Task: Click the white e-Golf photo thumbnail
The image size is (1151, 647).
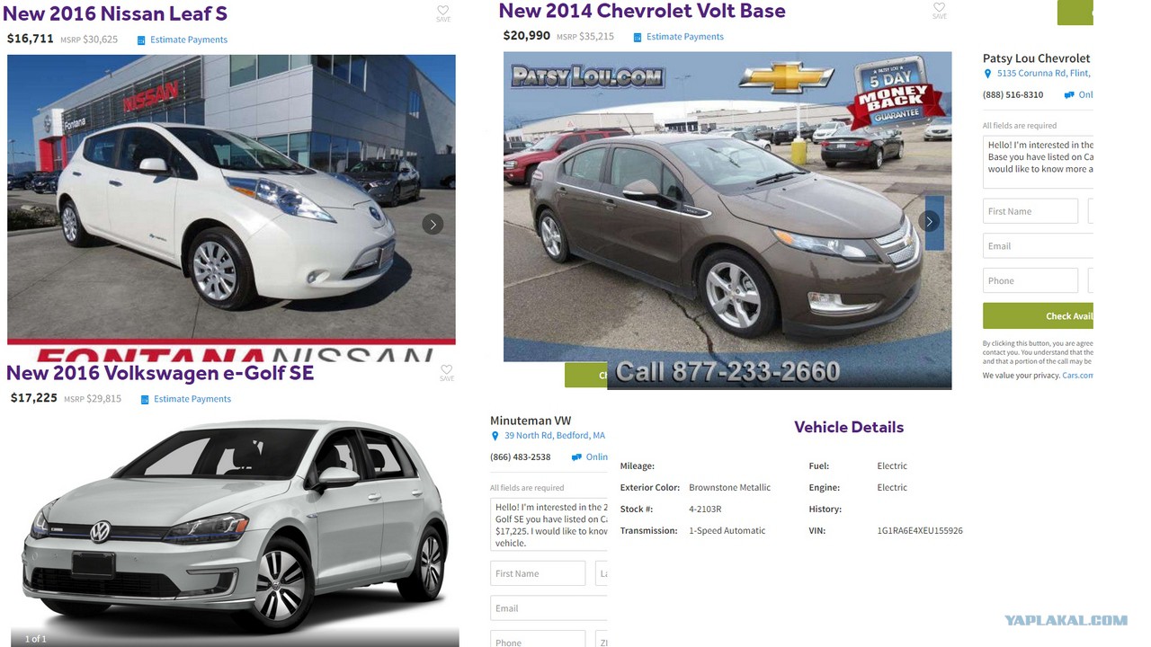Action: coord(233,530)
